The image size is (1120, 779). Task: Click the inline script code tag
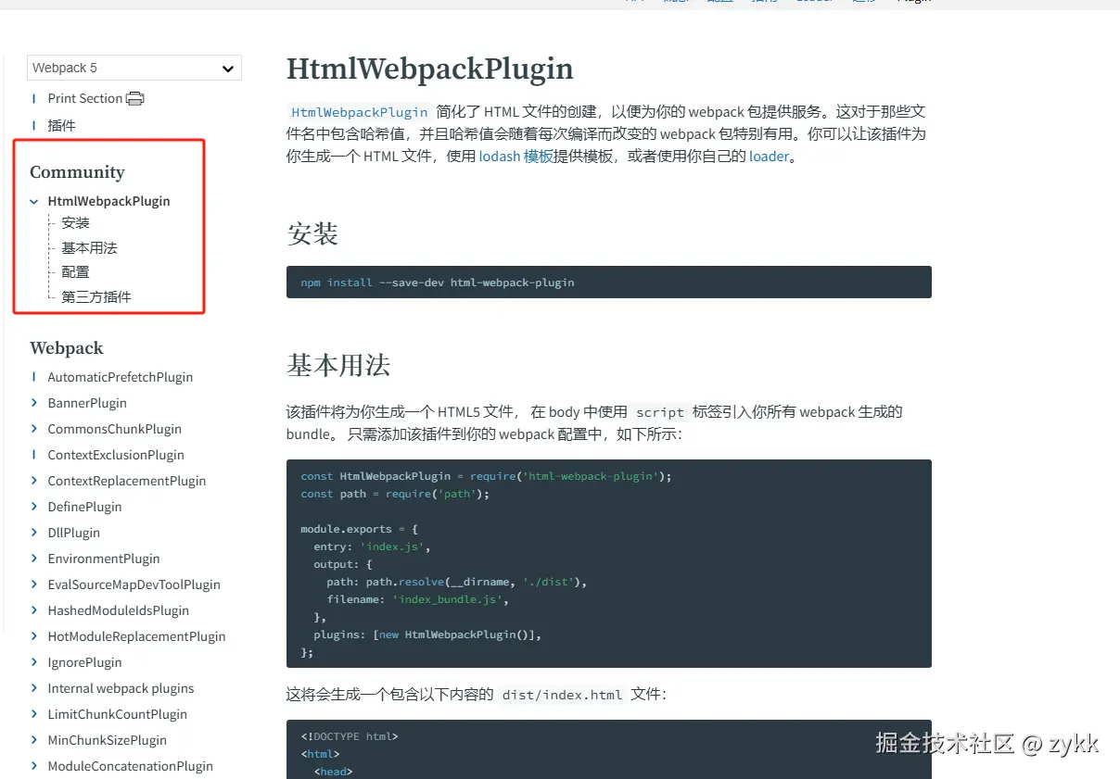tap(660, 412)
